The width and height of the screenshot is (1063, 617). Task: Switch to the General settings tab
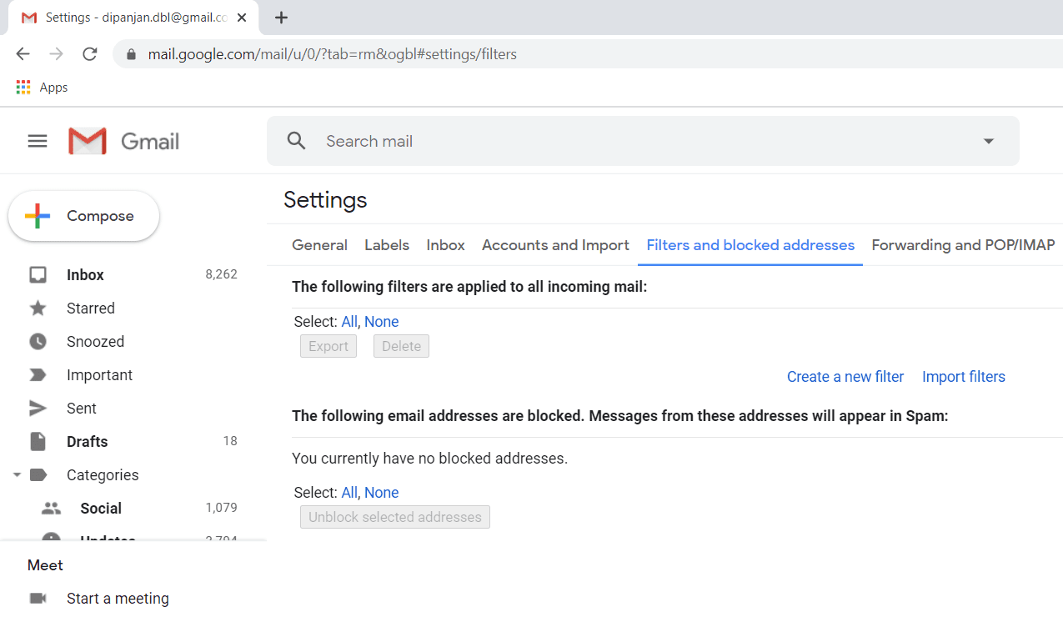319,245
